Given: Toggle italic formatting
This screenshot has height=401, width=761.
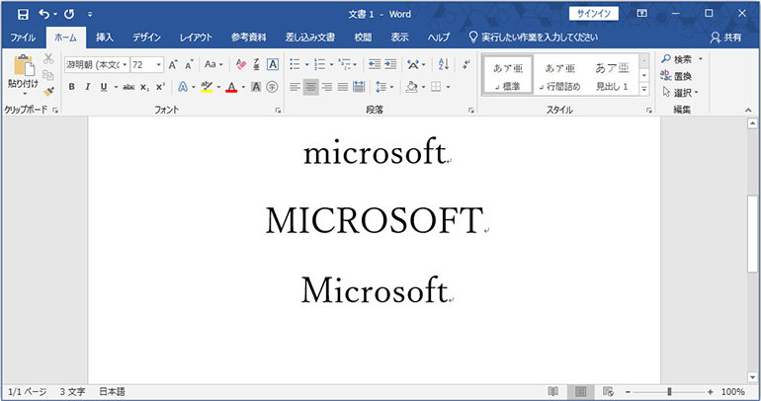Looking at the screenshot, I should point(88,87).
